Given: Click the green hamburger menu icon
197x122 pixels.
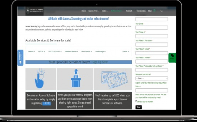Looking at the screenshot, I should 155,11.
